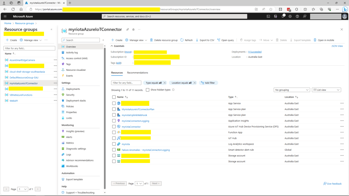
Task: Click the Filter for any field input
Action: (126, 83)
